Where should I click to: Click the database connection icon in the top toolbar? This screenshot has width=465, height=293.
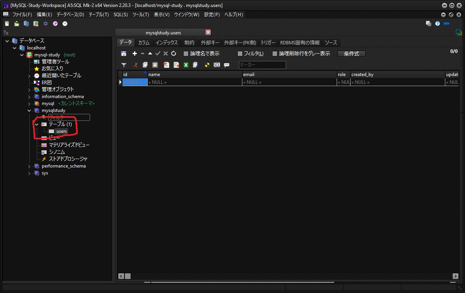(26, 24)
